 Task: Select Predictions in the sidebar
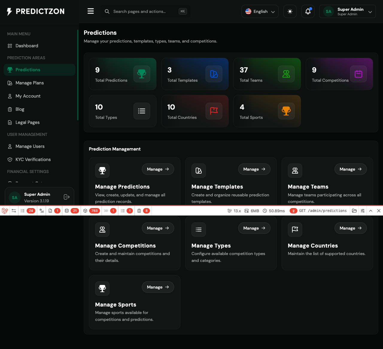[39, 70]
